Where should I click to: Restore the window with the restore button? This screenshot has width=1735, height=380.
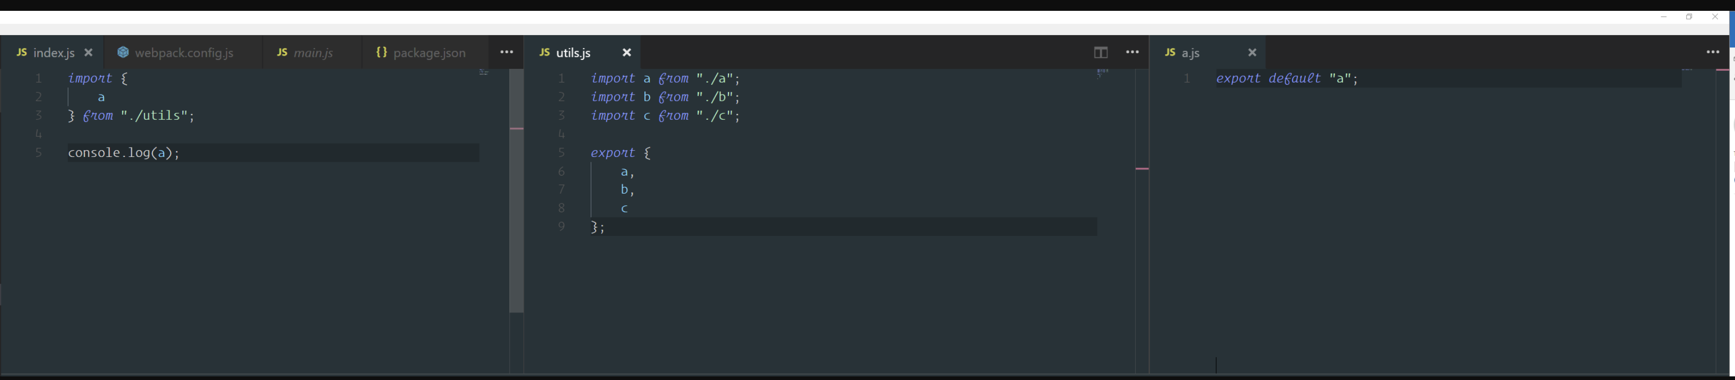(1689, 17)
